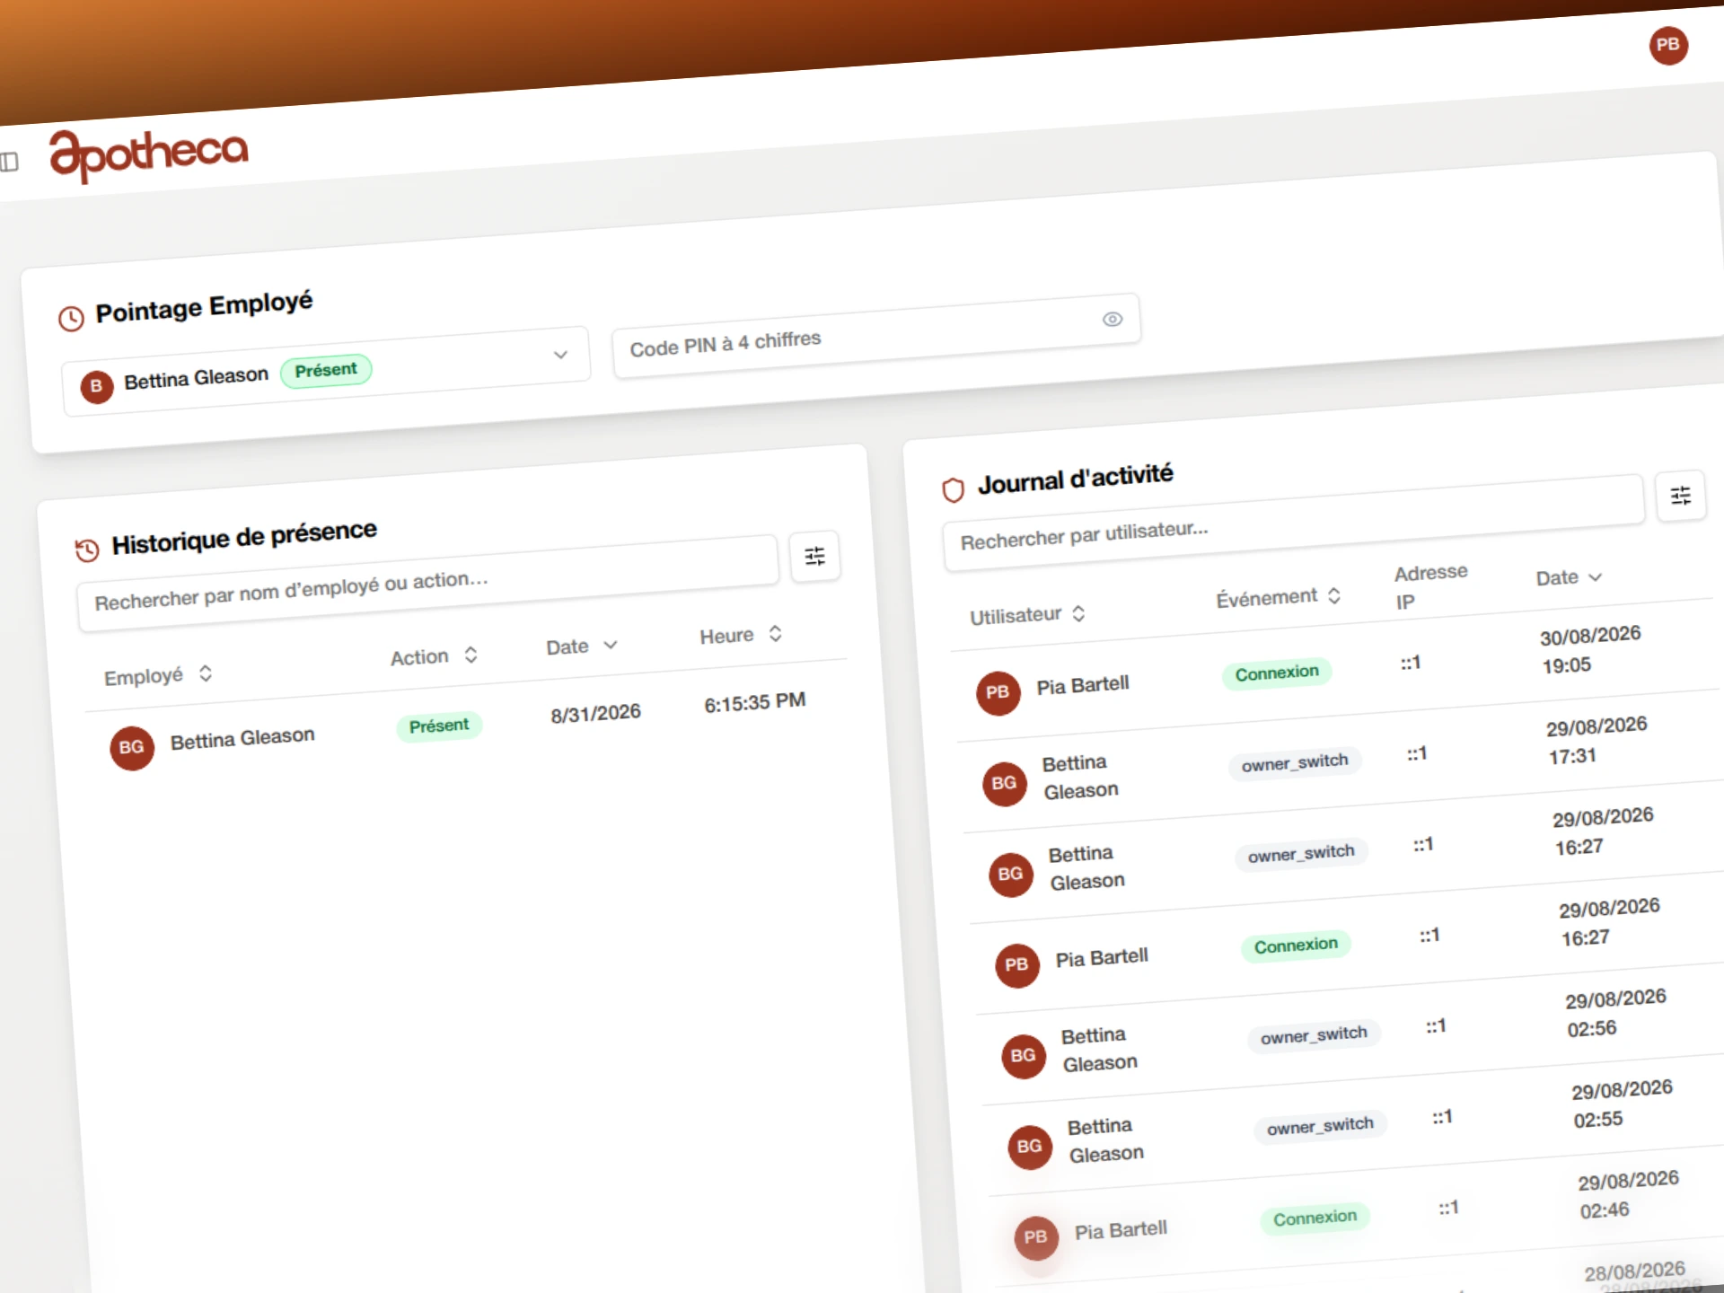Open filter options for Journal d'activité
The width and height of the screenshot is (1724, 1293).
coord(1680,496)
